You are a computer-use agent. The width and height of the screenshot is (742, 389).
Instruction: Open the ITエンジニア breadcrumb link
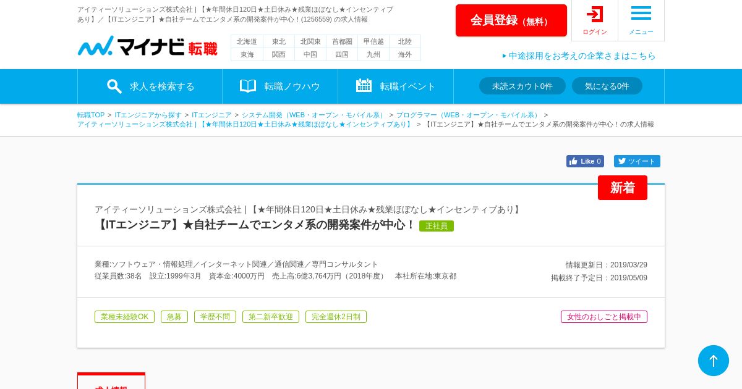[x=211, y=115]
